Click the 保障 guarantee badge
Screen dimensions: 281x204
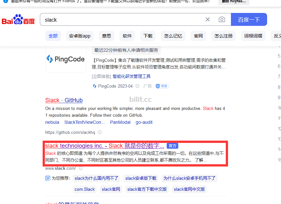coord(162,86)
